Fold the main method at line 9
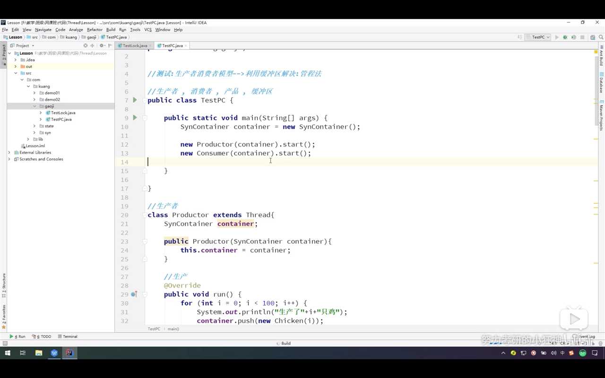Screen dimensions: 605x378 [x=145, y=118]
